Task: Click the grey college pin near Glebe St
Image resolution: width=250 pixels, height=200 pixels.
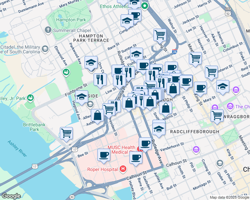Action: (220, 163)
